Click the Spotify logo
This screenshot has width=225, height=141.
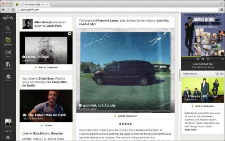8,18
